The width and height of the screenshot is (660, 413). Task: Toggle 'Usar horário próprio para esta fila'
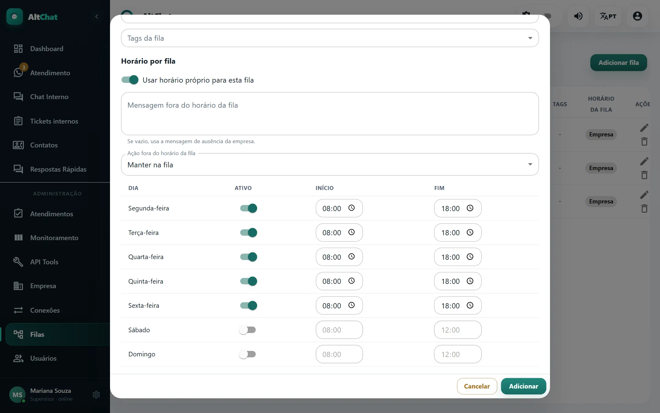tap(130, 80)
